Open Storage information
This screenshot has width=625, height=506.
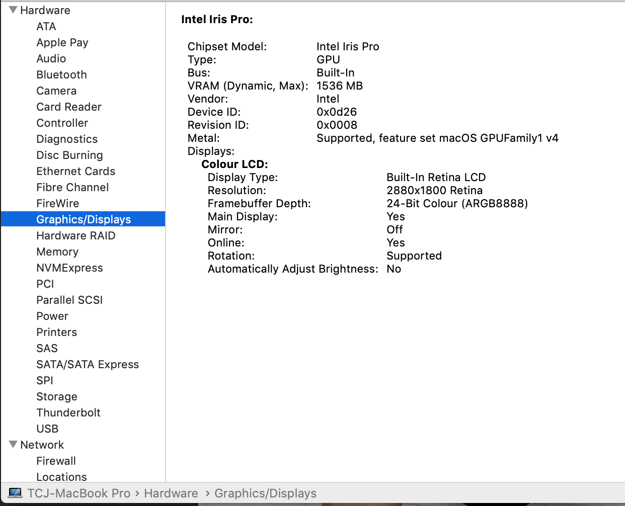pyautogui.click(x=57, y=396)
